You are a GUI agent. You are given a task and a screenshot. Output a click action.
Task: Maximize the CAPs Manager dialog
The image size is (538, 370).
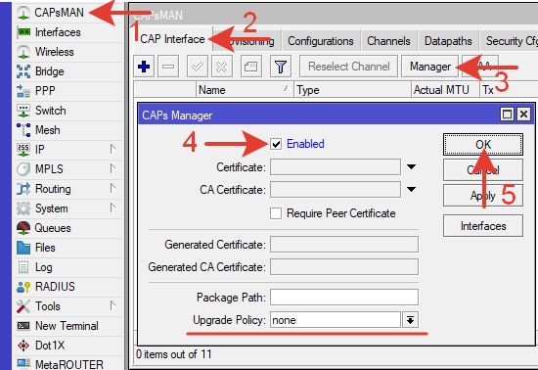tap(507, 115)
